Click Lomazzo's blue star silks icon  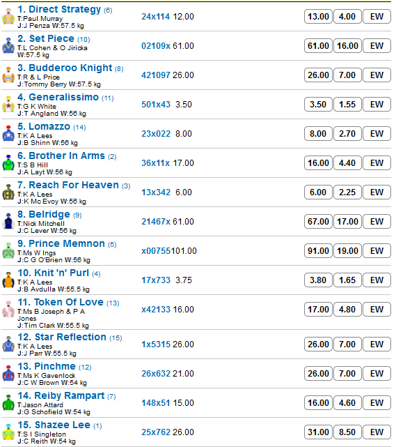click(8, 134)
